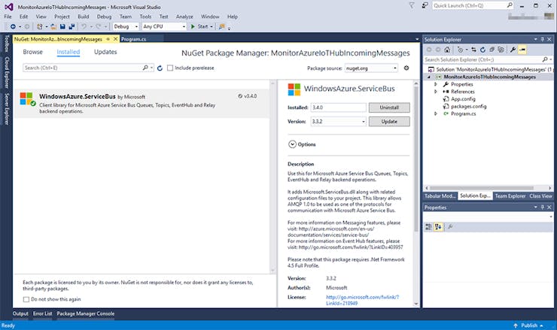Expand the Program.cs node in Solution Explorer
557x330 pixels.
[x=436, y=114]
